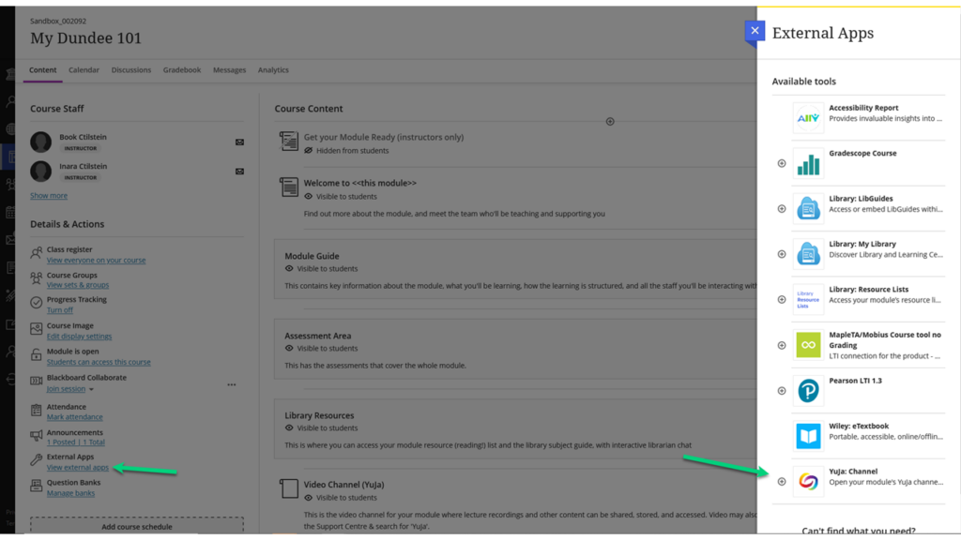Click the add content plus icon under Course Content

(610, 121)
